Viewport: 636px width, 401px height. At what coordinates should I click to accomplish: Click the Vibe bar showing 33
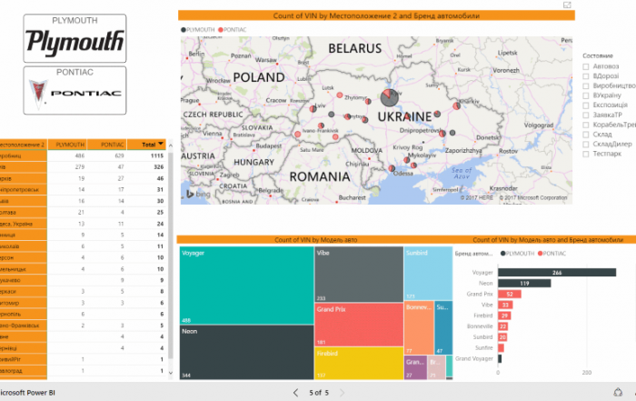505,305
